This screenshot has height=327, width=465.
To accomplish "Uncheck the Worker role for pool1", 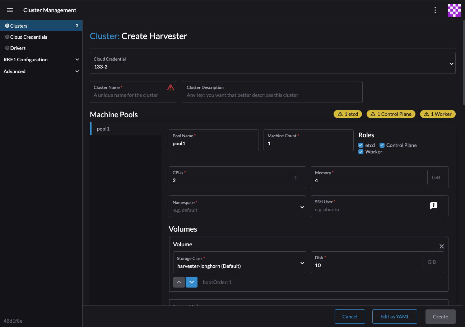I will tap(361, 152).
